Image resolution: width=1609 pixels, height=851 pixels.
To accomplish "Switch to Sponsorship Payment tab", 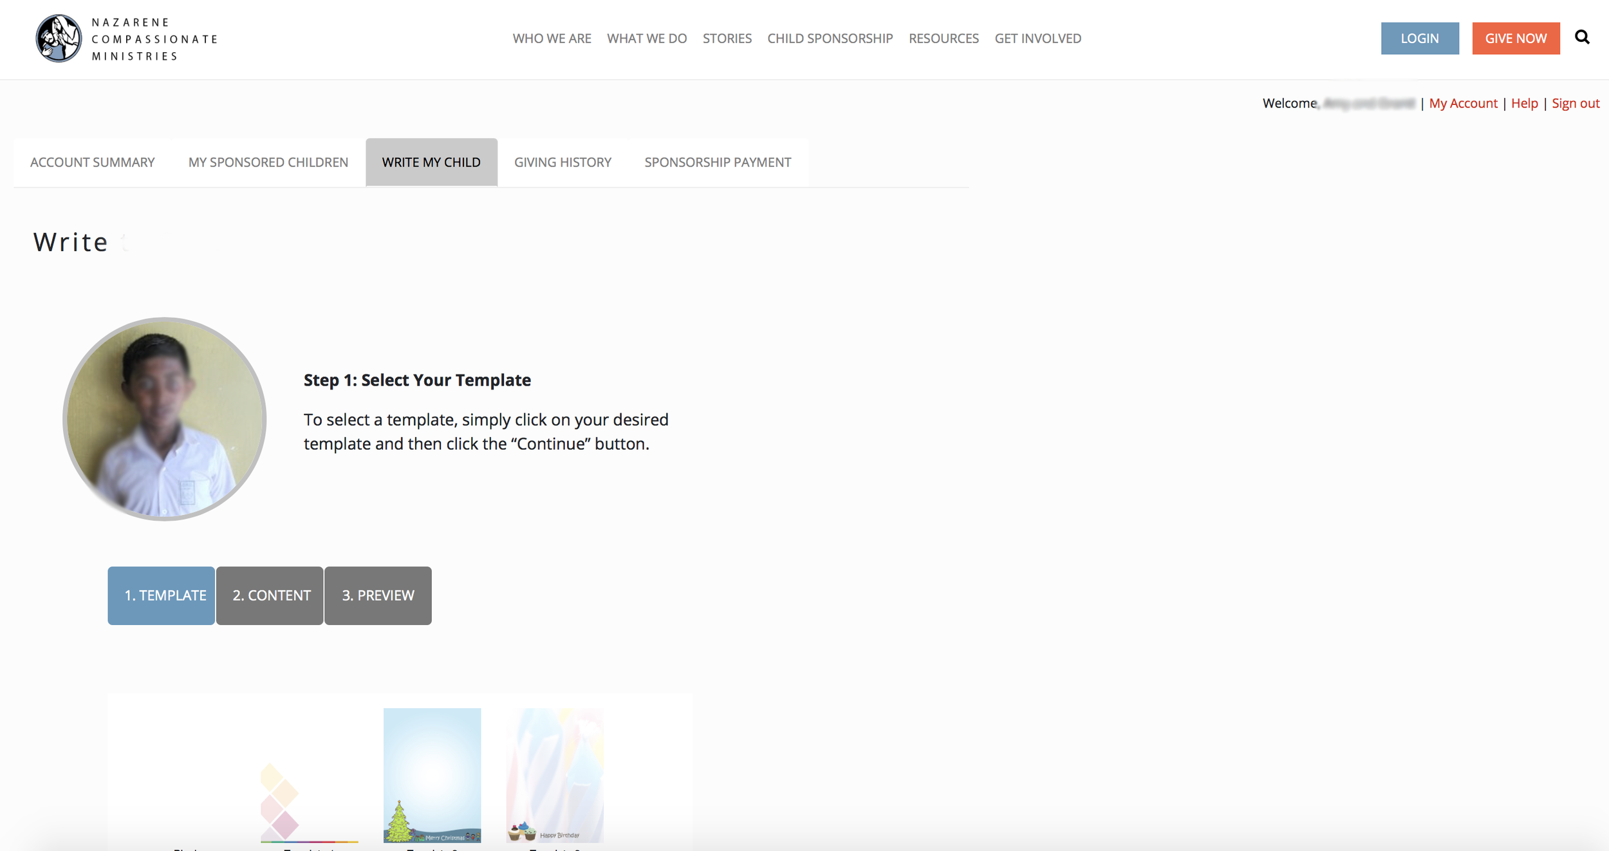I will (x=718, y=162).
